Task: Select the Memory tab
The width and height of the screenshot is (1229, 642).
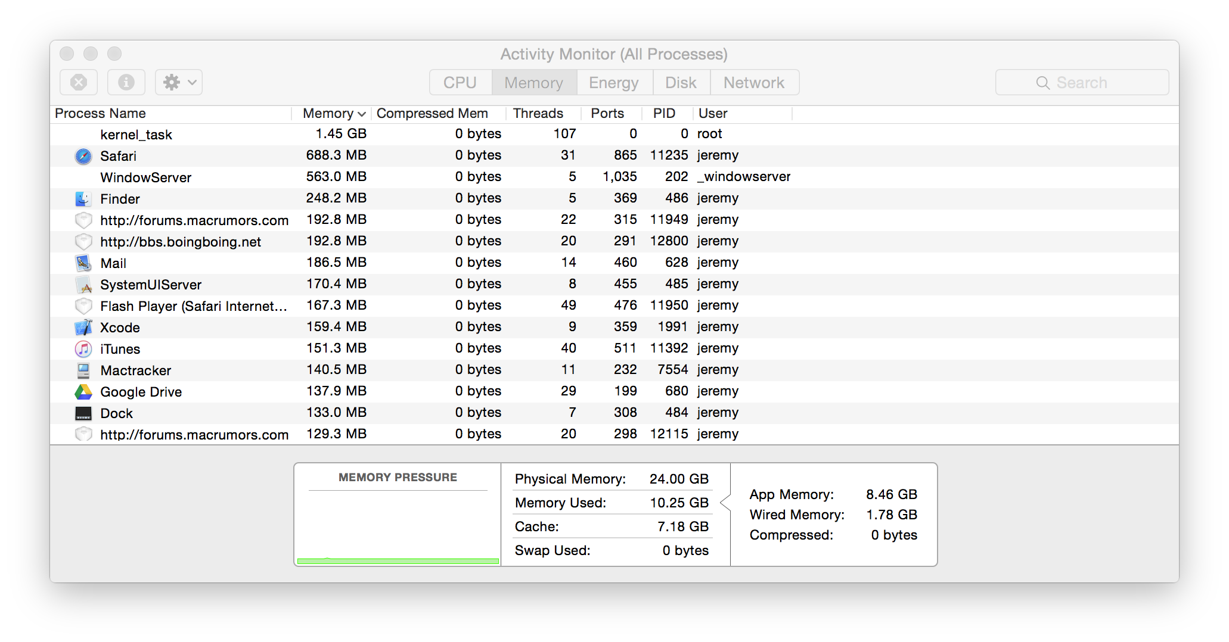Action: coord(534,82)
